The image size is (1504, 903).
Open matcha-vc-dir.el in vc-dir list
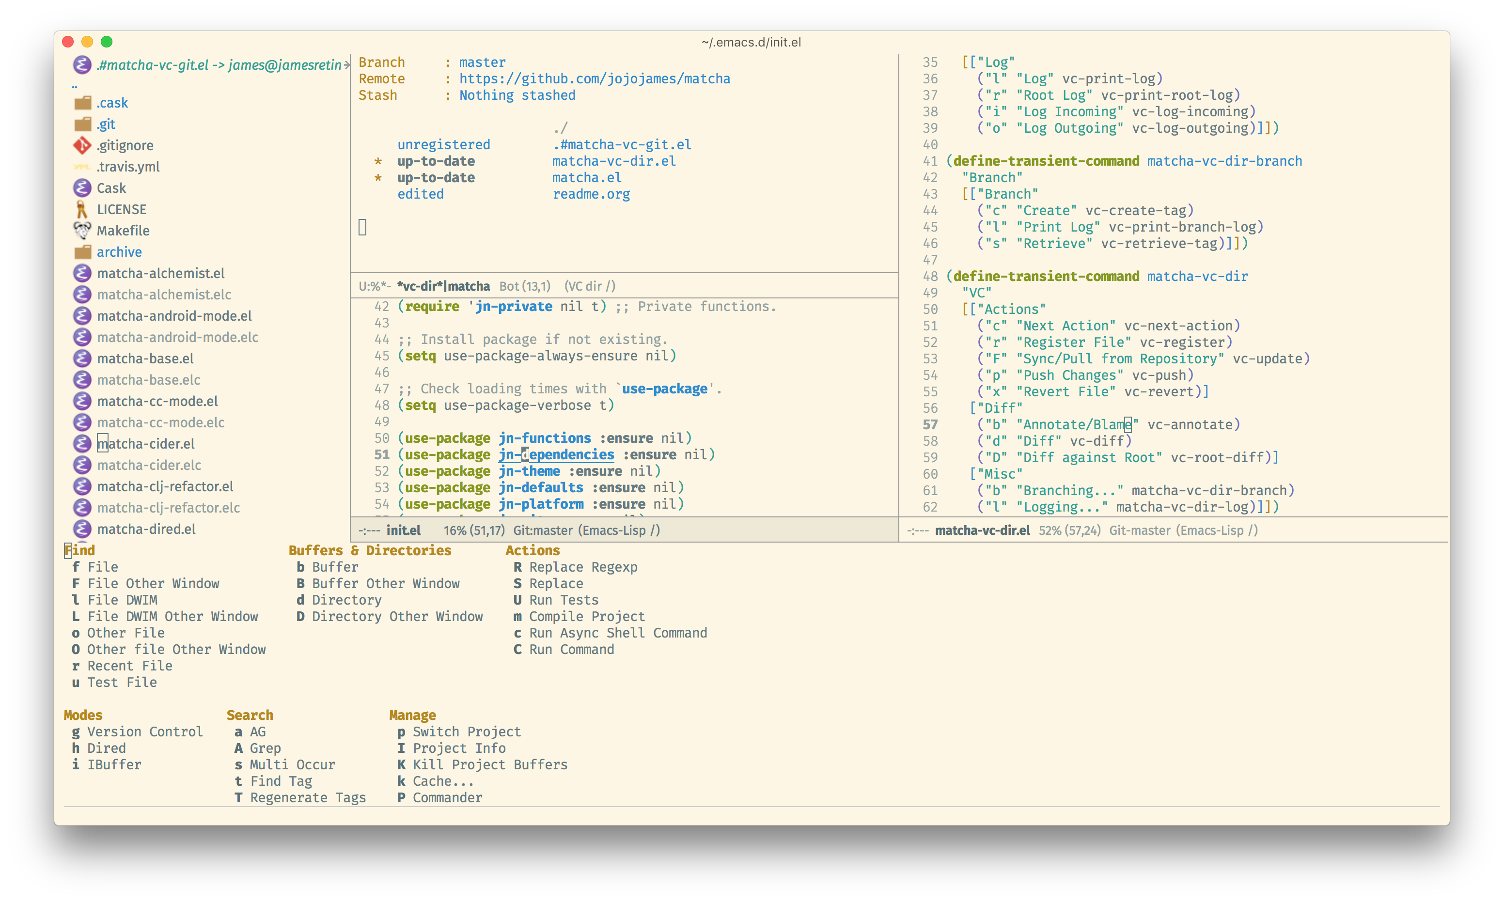pos(614,161)
